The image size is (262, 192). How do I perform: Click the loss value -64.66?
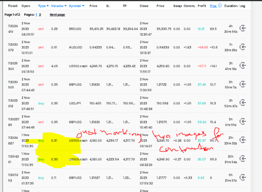[x=202, y=47]
